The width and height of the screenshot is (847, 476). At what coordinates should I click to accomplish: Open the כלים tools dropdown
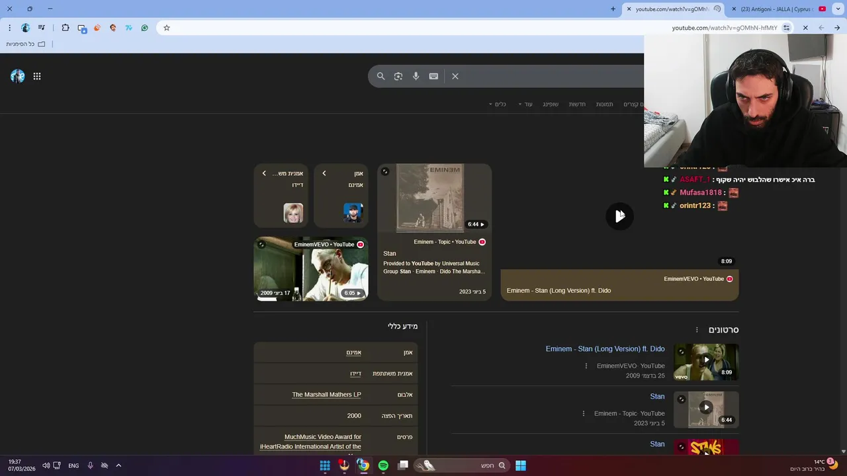click(498, 104)
